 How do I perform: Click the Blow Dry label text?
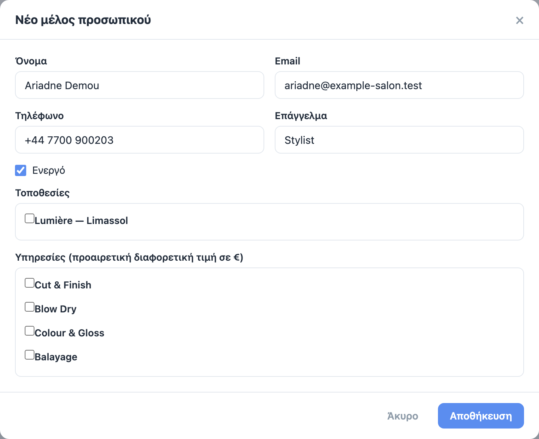55,309
